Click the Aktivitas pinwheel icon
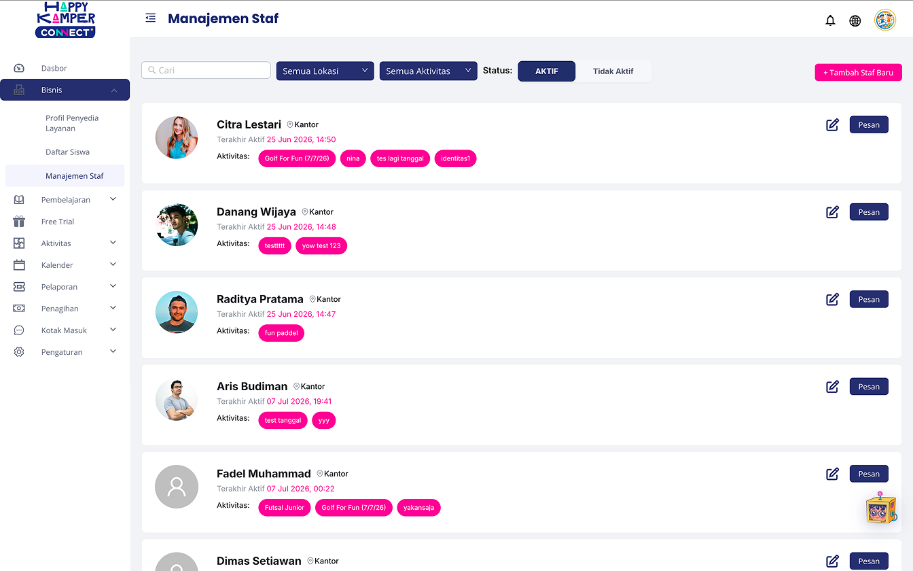Image resolution: width=913 pixels, height=571 pixels. tap(19, 243)
